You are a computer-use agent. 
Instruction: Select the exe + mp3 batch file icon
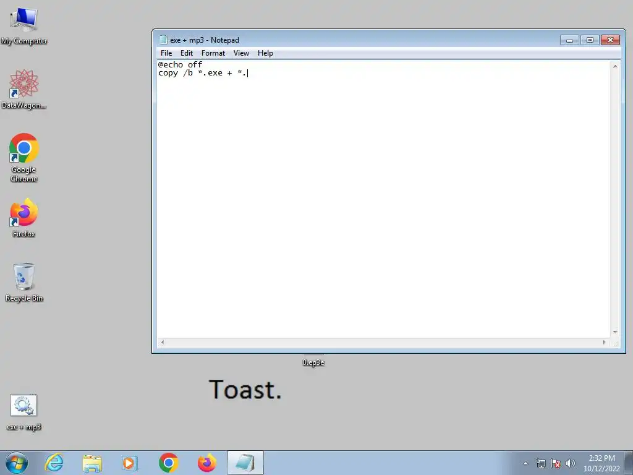24,413
